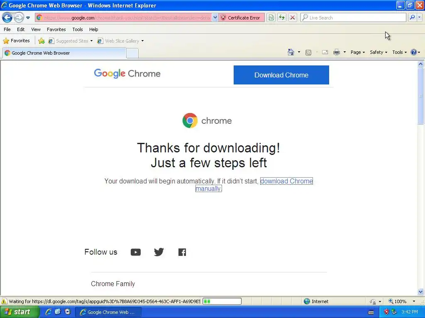Open the Favorites menu in menu bar
425x318 pixels.
click(56, 29)
